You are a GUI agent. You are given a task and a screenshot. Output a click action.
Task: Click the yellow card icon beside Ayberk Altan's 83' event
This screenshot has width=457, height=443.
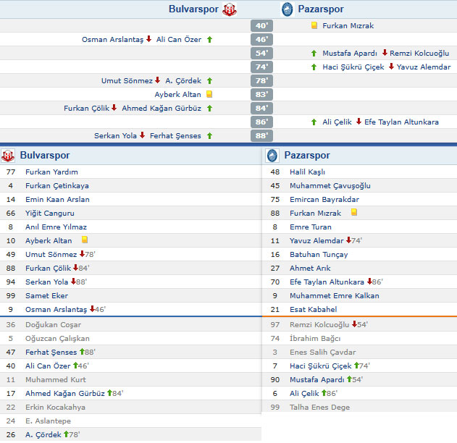coord(209,94)
